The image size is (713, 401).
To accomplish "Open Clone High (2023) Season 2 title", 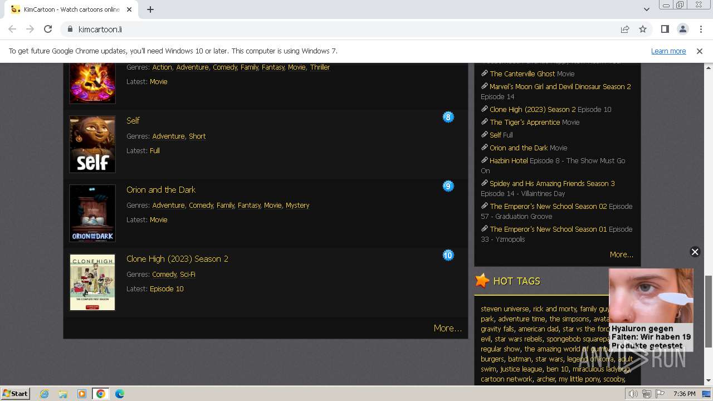I will (x=177, y=258).
